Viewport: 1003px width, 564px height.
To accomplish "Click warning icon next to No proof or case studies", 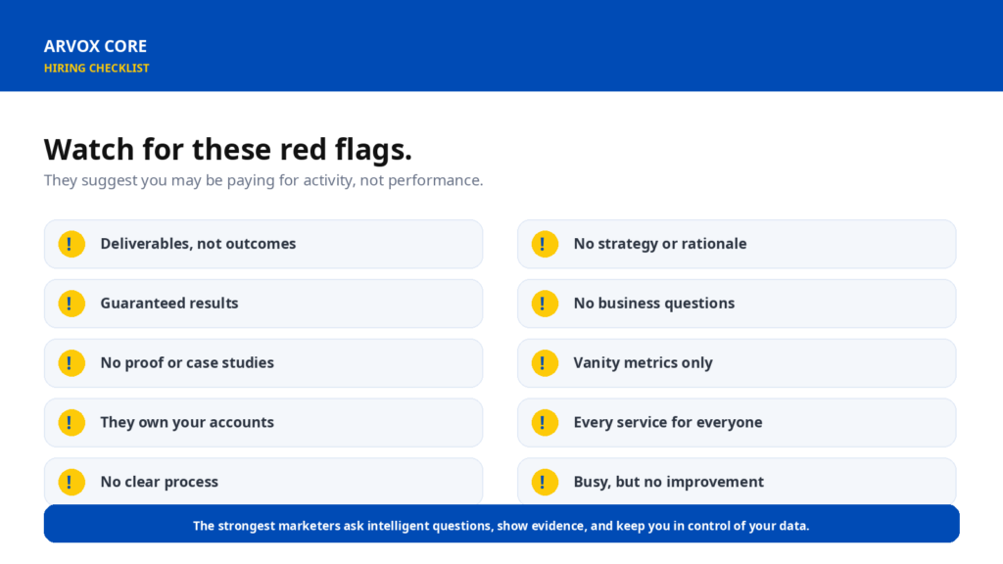I will 72,362.
